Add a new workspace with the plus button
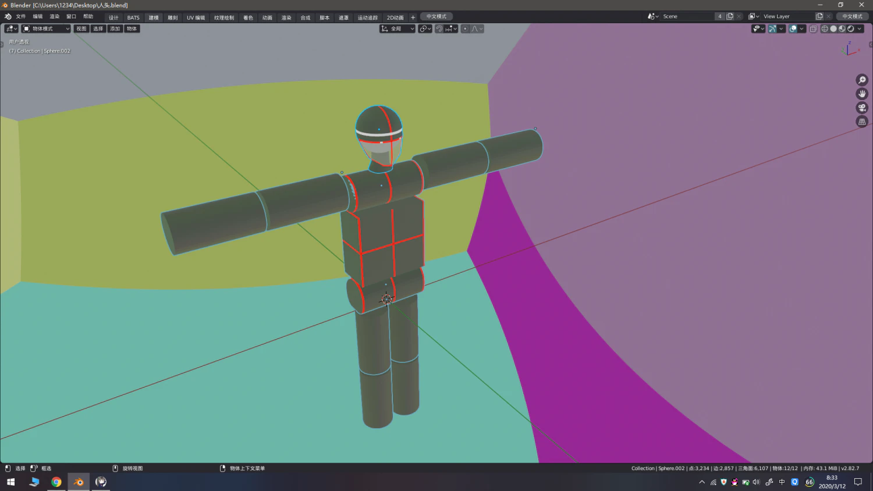This screenshot has height=491, width=873. 413,17
